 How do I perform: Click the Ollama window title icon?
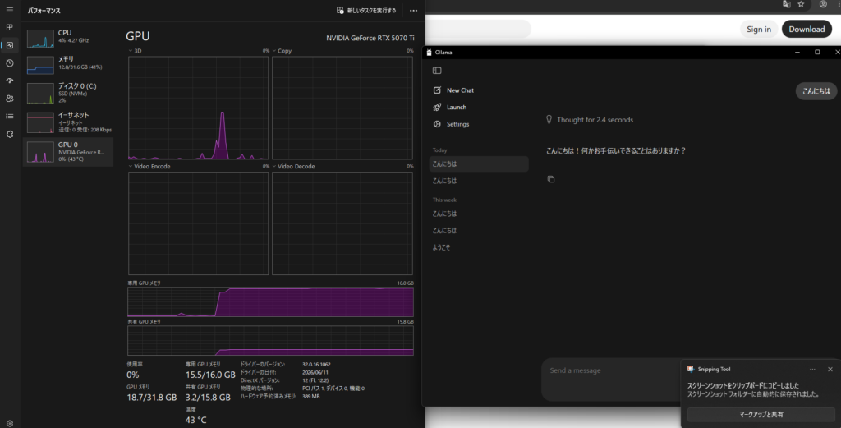pos(429,52)
